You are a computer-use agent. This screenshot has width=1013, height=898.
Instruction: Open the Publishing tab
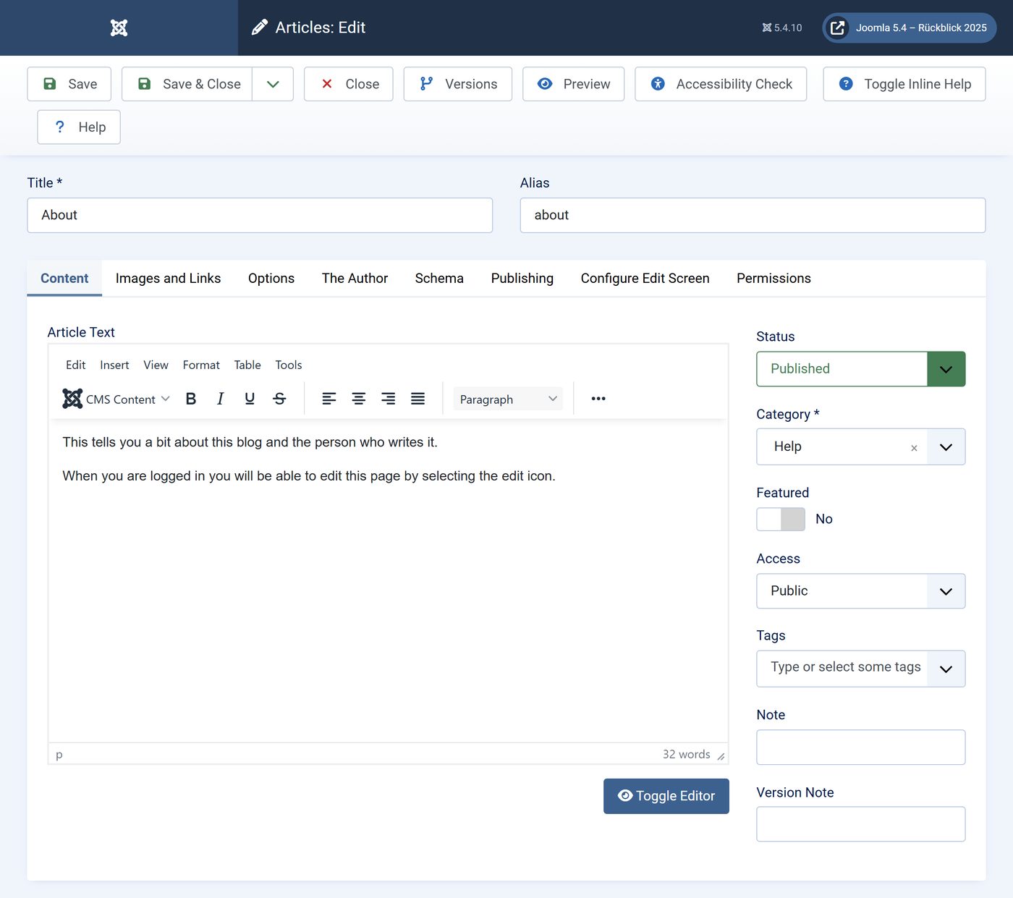click(522, 279)
